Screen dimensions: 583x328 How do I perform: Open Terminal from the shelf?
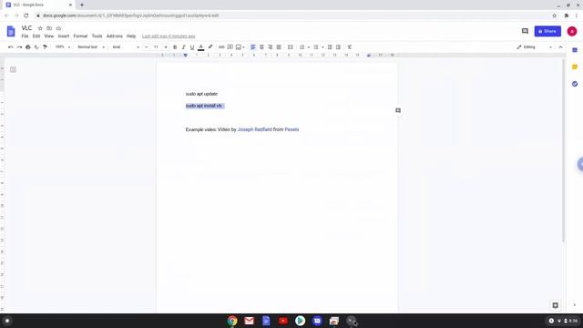[351, 321]
